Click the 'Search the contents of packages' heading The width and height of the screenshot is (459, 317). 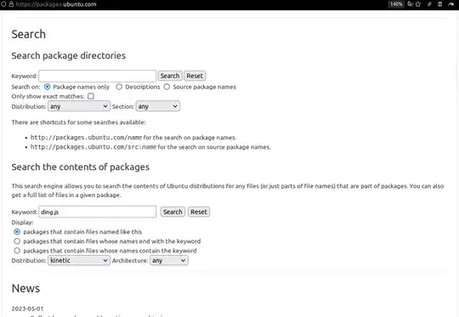(81, 167)
